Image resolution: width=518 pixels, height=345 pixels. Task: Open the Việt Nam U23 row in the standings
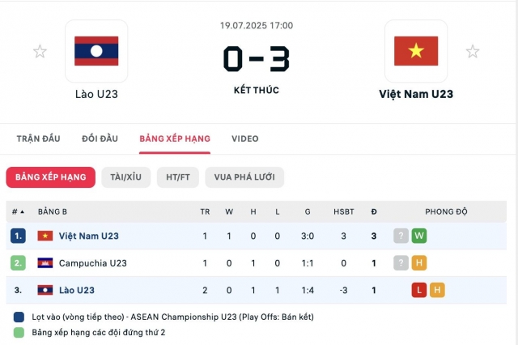tap(256, 236)
